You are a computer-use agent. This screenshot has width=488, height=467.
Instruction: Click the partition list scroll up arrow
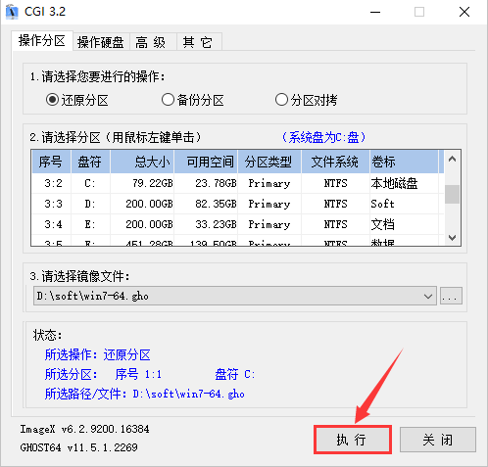click(453, 160)
